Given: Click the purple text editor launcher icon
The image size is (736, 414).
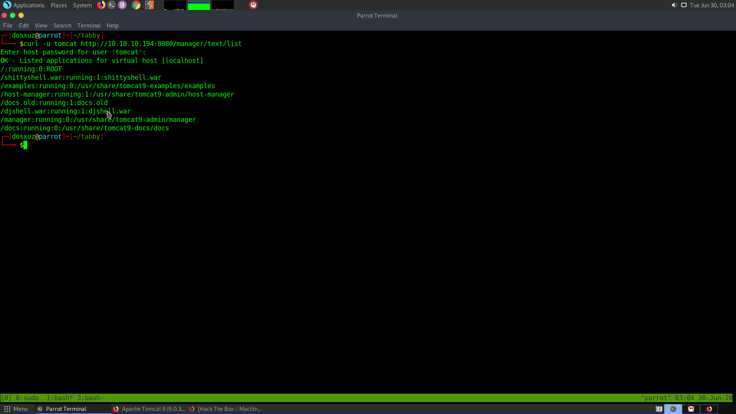Looking at the screenshot, I should point(122,5).
